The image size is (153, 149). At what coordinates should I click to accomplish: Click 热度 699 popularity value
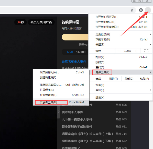[121, 112]
